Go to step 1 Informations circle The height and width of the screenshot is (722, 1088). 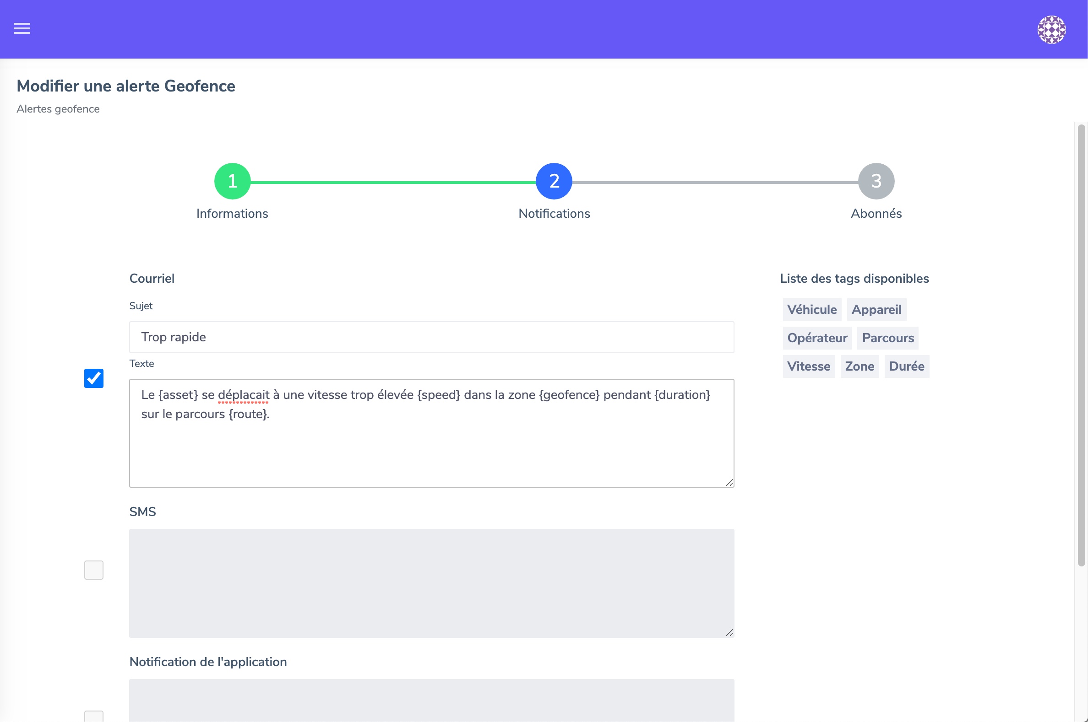[232, 181]
